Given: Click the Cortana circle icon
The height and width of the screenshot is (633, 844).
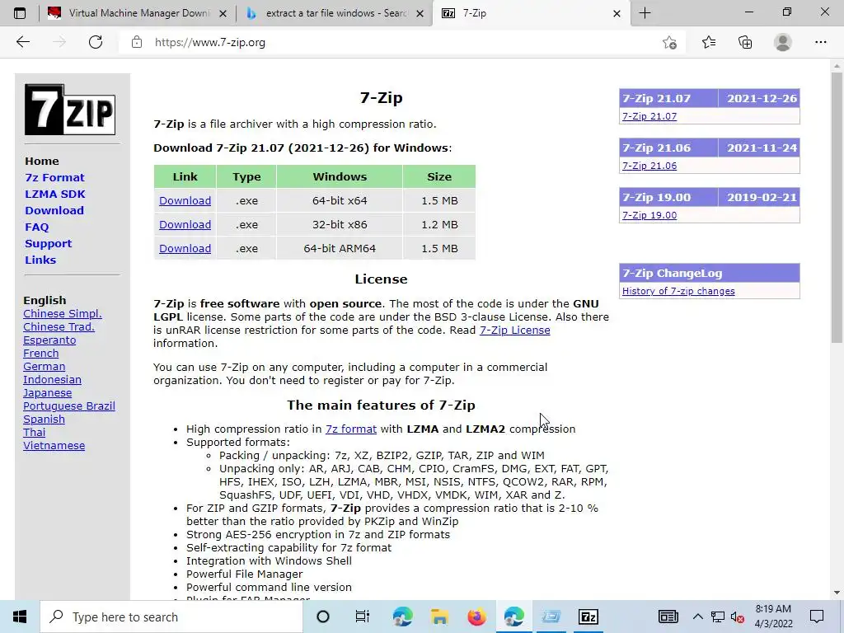Looking at the screenshot, I should coord(323,617).
